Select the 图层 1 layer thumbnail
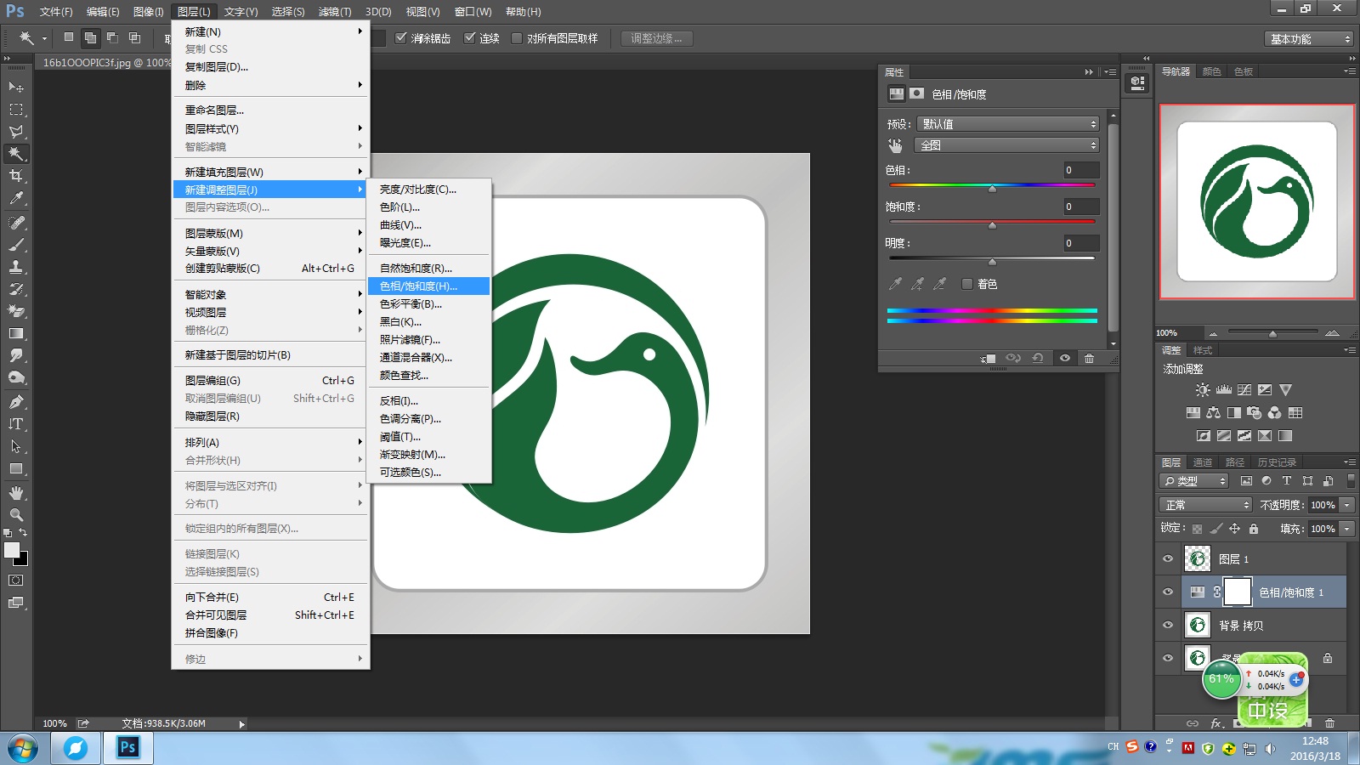The height and width of the screenshot is (765, 1360). pyautogui.click(x=1198, y=558)
